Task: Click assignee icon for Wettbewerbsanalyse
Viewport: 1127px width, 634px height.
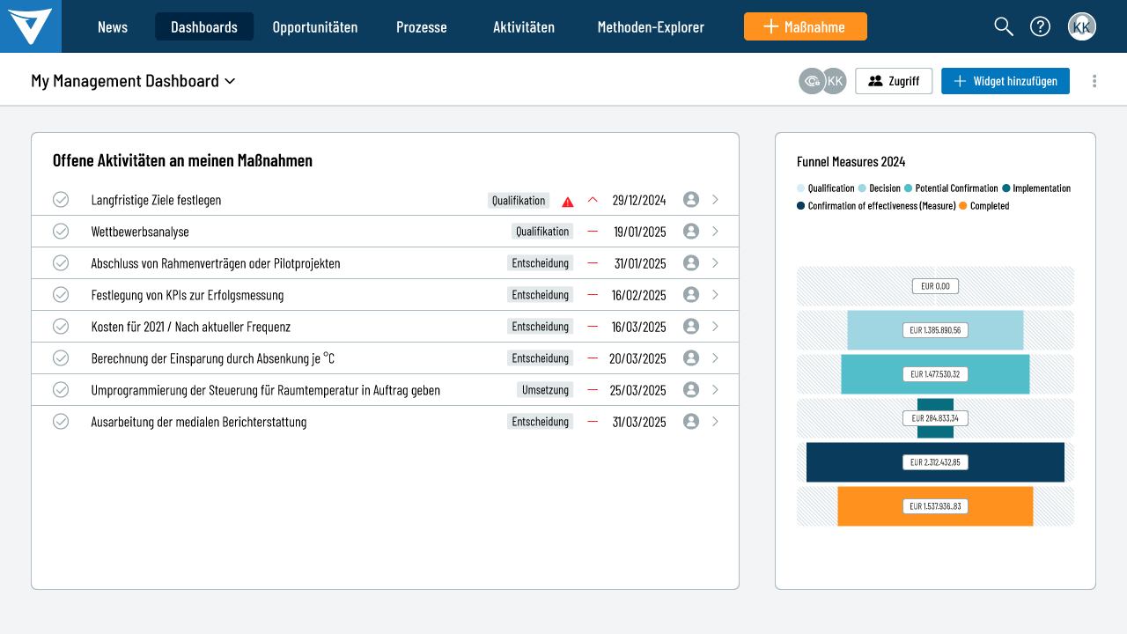Action: pos(691,232)
